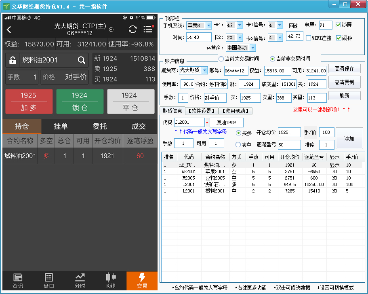Click the 刷新 button
This screenshot has height=294, width=368.
(344, 96)
